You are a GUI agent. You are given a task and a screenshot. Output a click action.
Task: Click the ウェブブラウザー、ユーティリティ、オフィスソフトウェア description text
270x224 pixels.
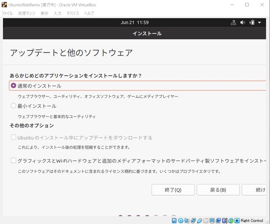pos(98,96)
